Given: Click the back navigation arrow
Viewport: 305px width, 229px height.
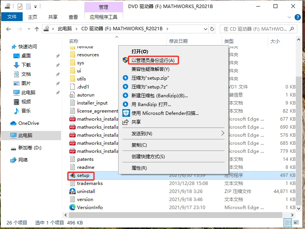Looking at the screenshot, I should pyautogui.click(x=8, y=29).
